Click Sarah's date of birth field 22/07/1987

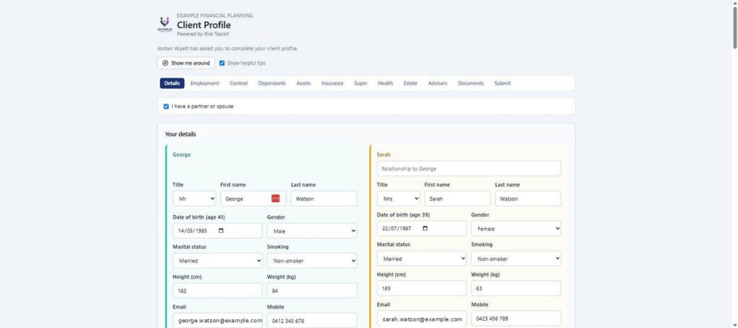pos(422,229)
